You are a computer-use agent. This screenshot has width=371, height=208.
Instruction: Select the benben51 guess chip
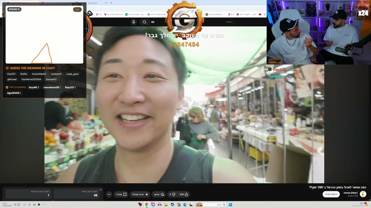point(57,74)
